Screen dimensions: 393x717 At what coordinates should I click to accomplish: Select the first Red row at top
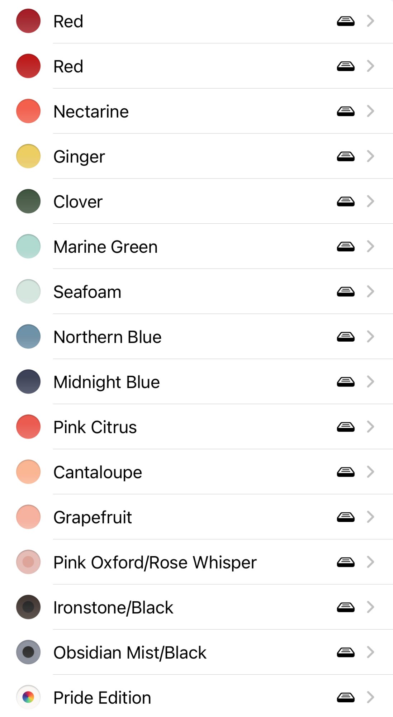tap(196, 21)
